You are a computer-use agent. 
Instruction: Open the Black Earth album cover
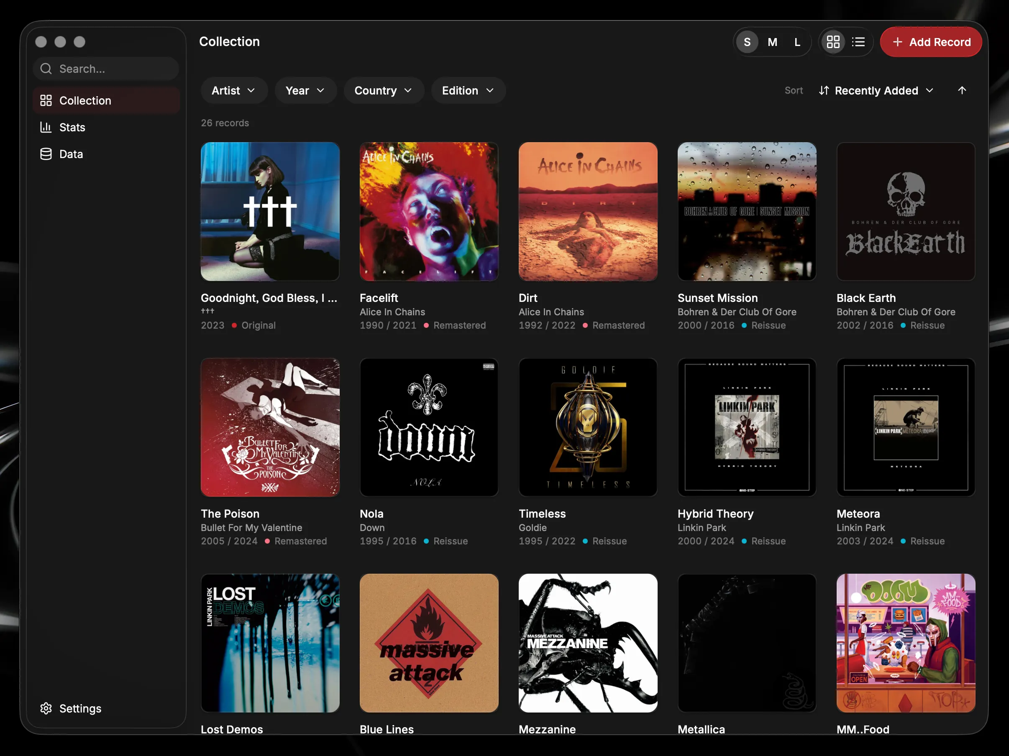(x=906, y=212)
